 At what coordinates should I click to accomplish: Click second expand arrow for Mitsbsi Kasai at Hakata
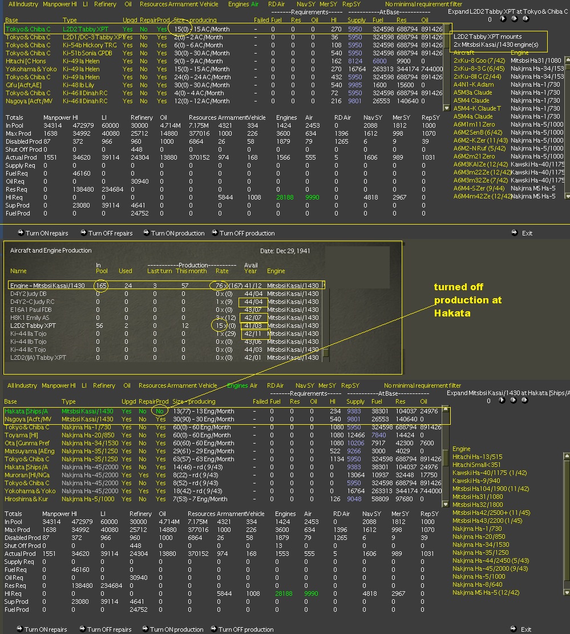tap(513, 400)
